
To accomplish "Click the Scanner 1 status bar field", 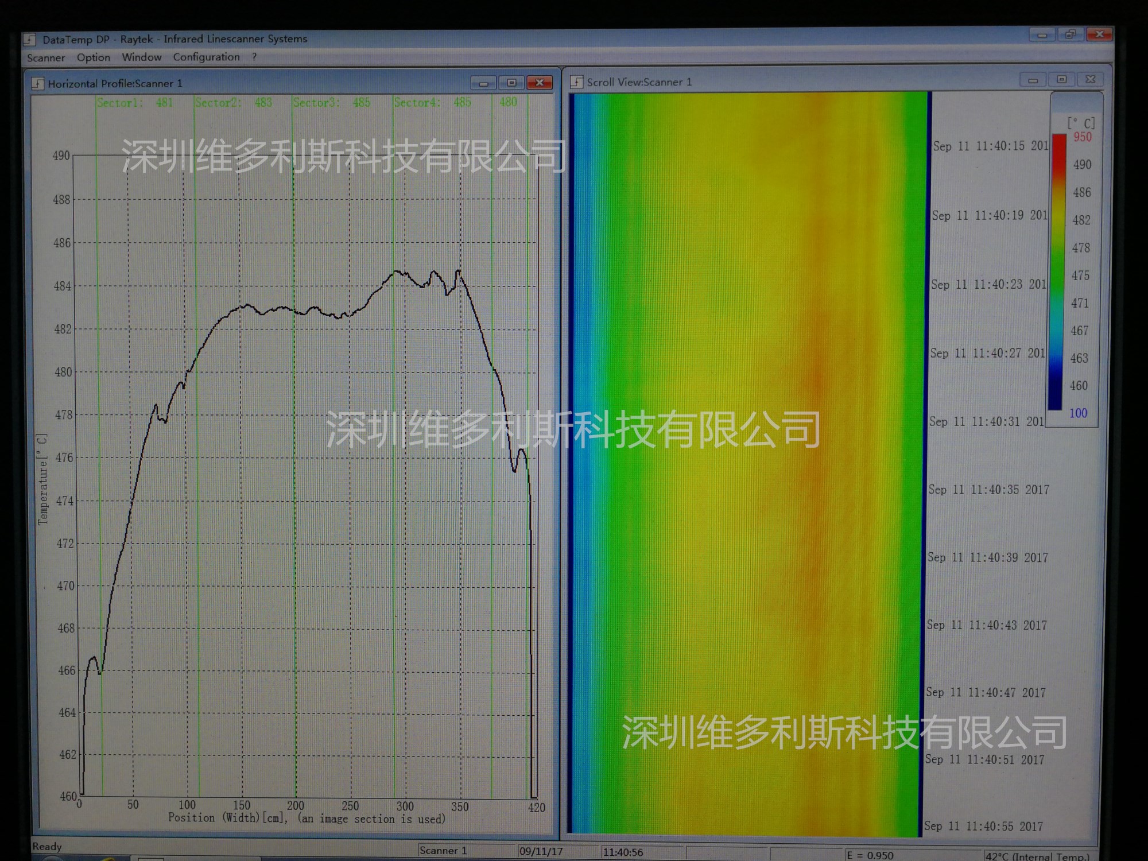I will (443, 850).
